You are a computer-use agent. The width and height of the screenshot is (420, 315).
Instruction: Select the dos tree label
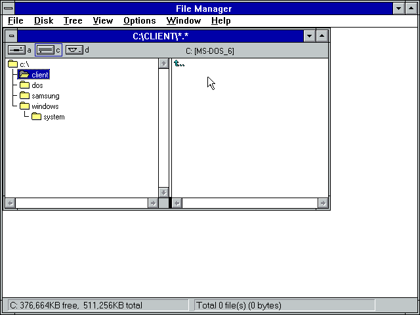pos(37,85)
